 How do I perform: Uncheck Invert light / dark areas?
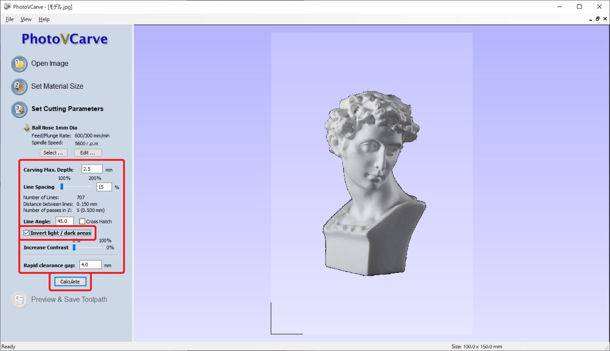tap(27, 233)
